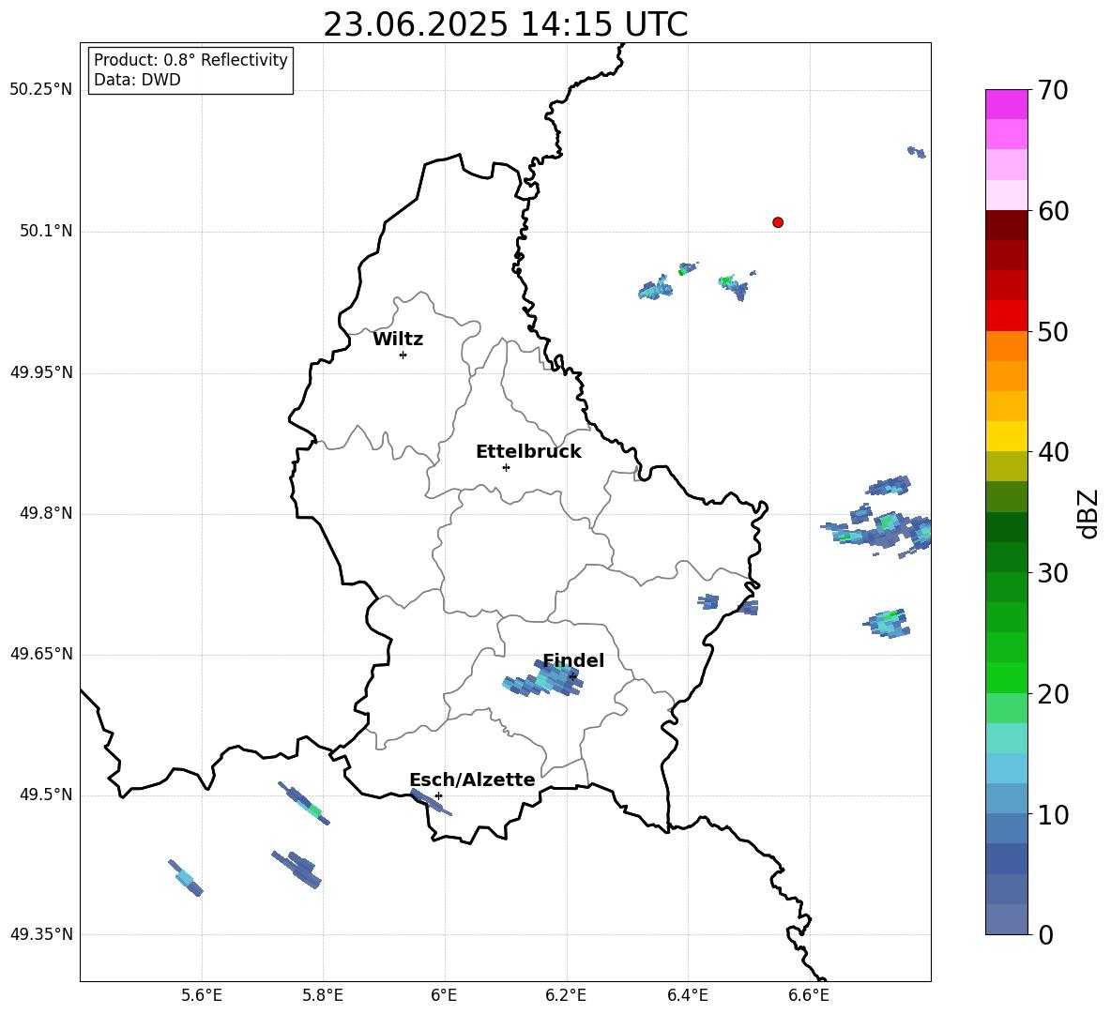Click the Ettelbruck city label
Viewport: 1111px width, 1014px height.
click(x=528, y=452)
